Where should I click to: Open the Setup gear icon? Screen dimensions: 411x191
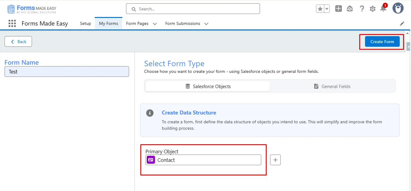(373, 9)
